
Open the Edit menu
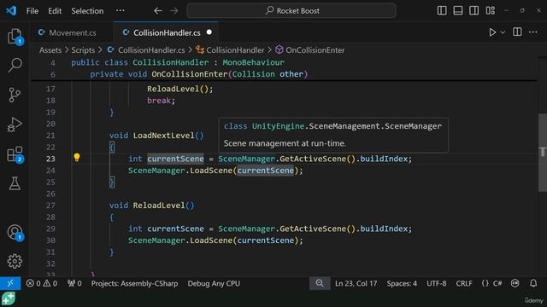(55, 11)
